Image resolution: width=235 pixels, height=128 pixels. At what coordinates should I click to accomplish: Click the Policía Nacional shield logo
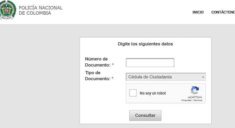[x=8, y=10]
